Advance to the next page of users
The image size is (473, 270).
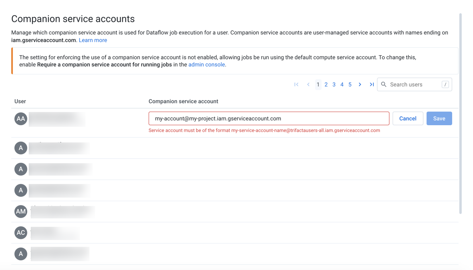tap(360, 84)
